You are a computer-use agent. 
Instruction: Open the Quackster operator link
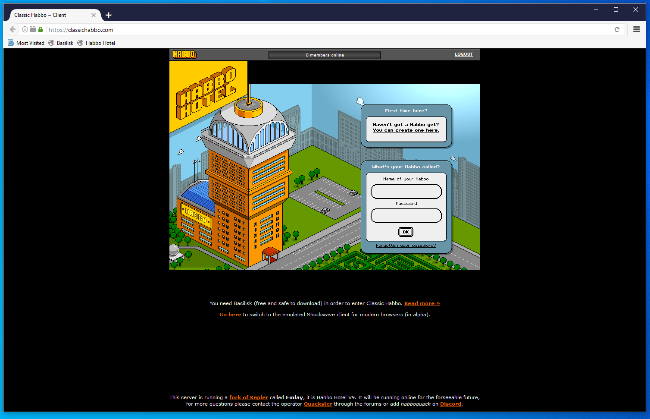tap(318, 404)
